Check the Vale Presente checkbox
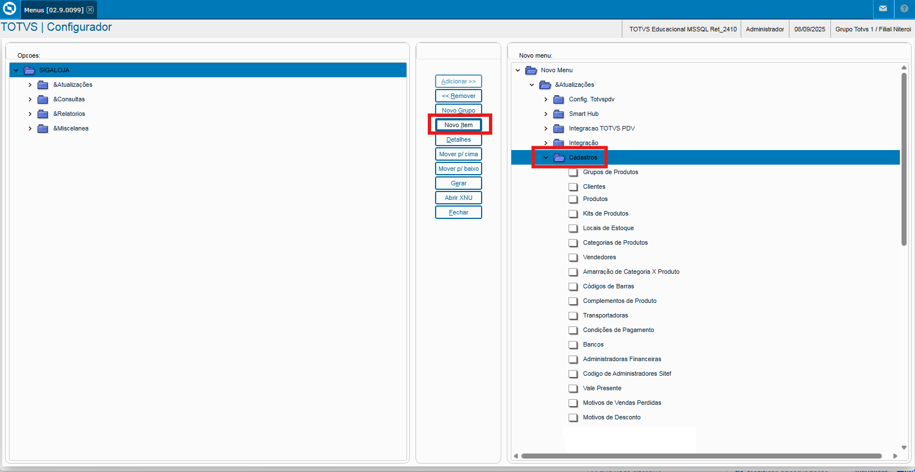 [x=573, y=388]
